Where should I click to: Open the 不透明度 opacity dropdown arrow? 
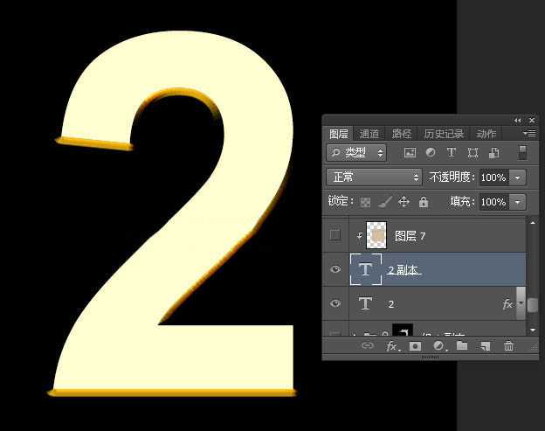(518, 177)
